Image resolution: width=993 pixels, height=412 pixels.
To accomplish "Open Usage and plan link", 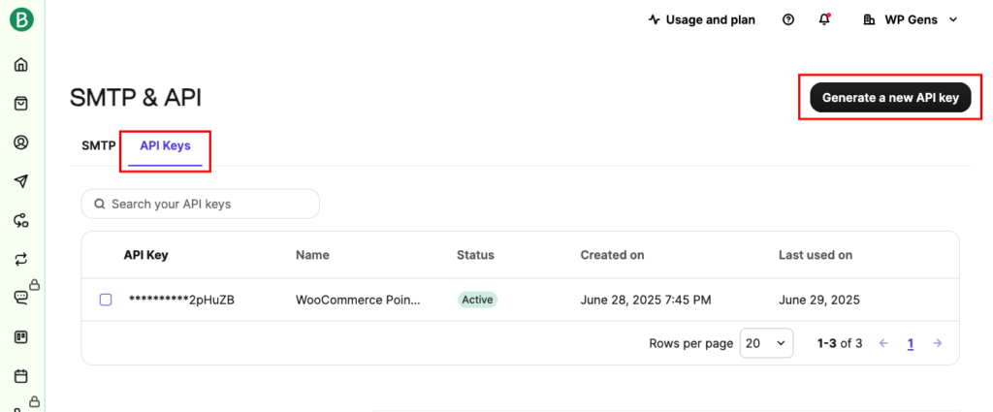I will point(701,19).
